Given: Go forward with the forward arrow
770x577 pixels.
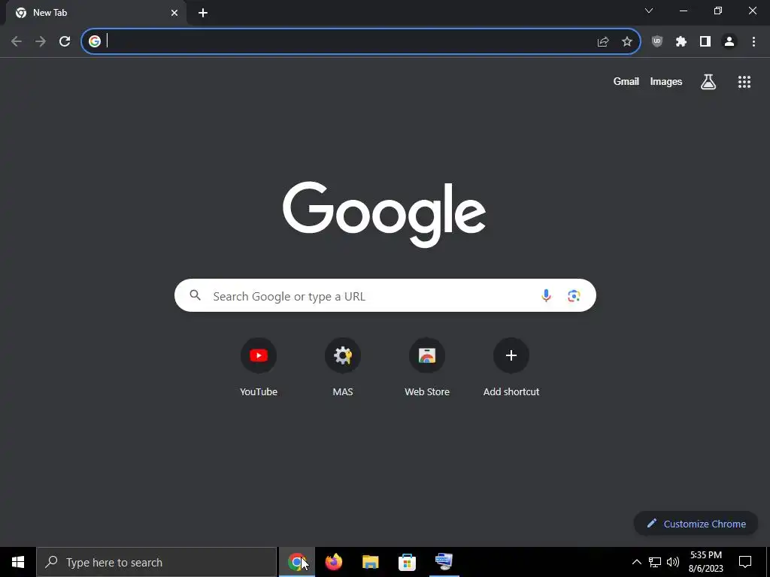Looking at the screenshot, I should 41,42.
